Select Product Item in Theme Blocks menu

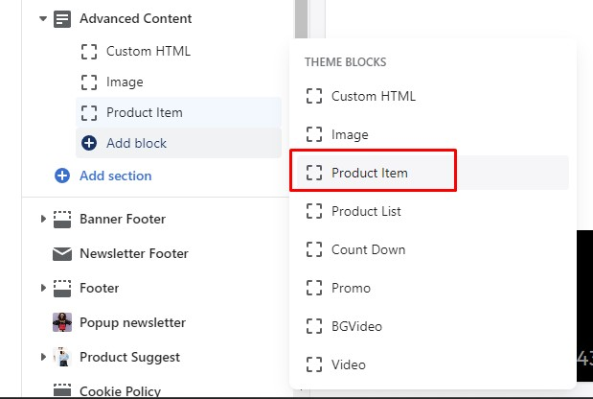tap(369, 173)
